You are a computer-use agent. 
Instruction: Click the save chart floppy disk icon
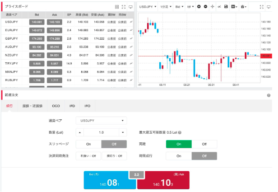226,7
